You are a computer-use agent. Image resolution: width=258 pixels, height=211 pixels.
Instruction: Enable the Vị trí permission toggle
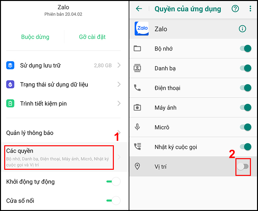243,167
